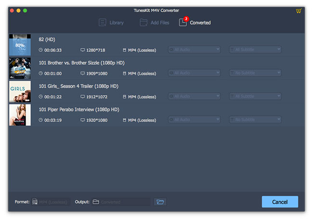The image size is (313, 221).
Task: Select the Girls Season 4 Trailer thumbnail
Action: tap(20, 91)
